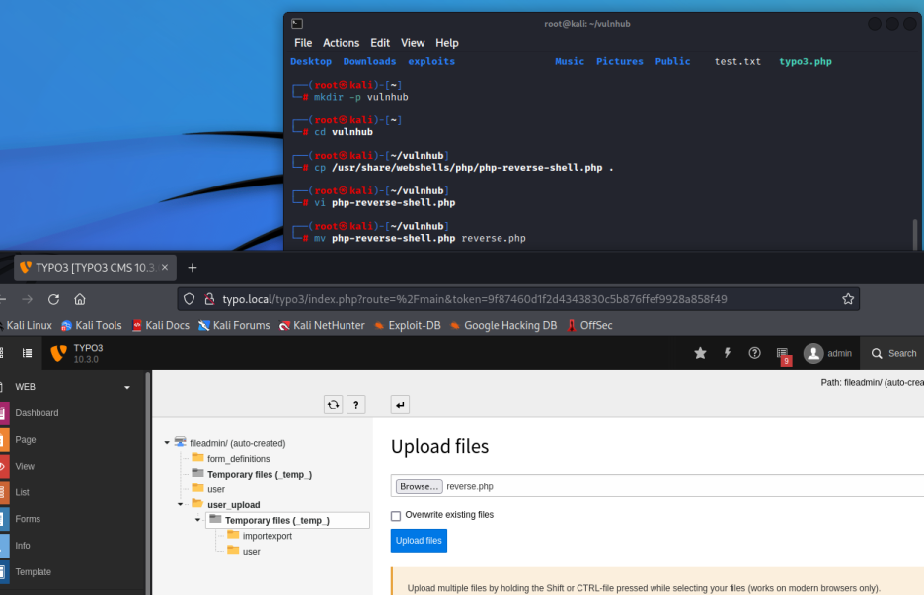Select user folder under importexport
Viewport: 924px width, 595px height.
tap(251, 552)
